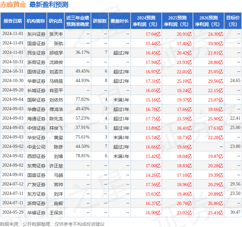Select researcher 沈皓俊
Screen dimensions: 242x227
[x=56, y=62]
